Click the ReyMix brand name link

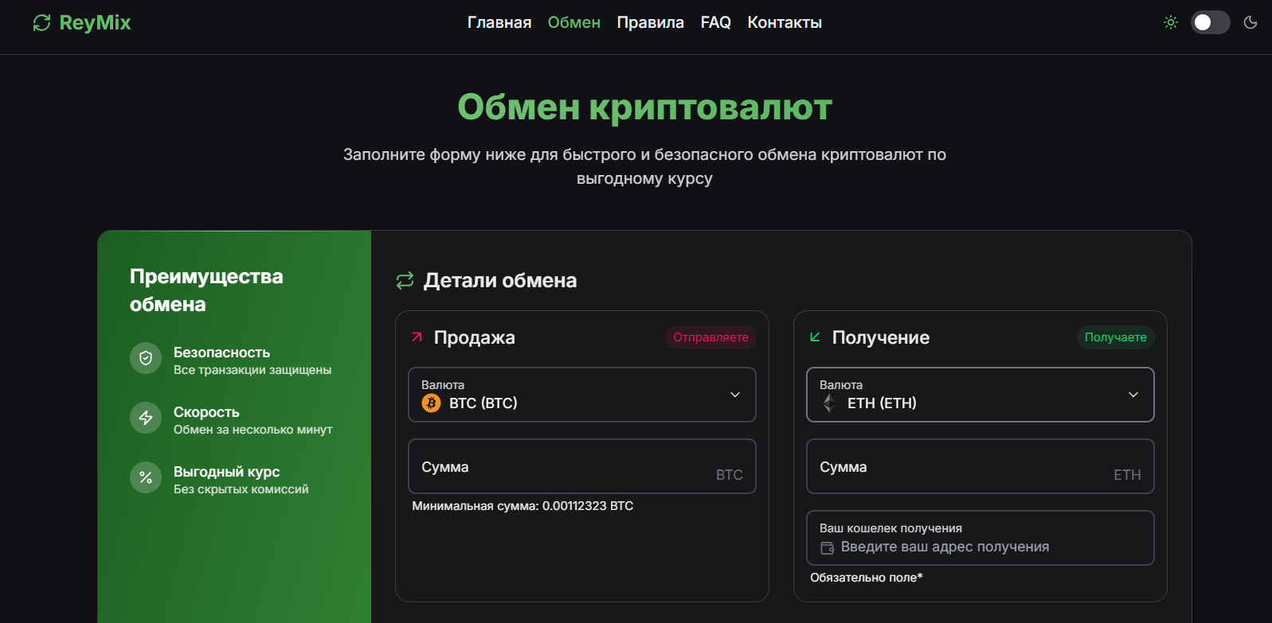tap(95, 23)
